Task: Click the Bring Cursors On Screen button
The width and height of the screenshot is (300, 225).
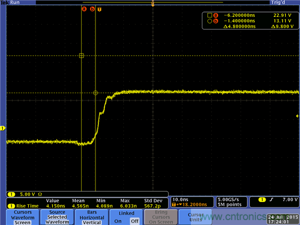Action: click(161, 217)
